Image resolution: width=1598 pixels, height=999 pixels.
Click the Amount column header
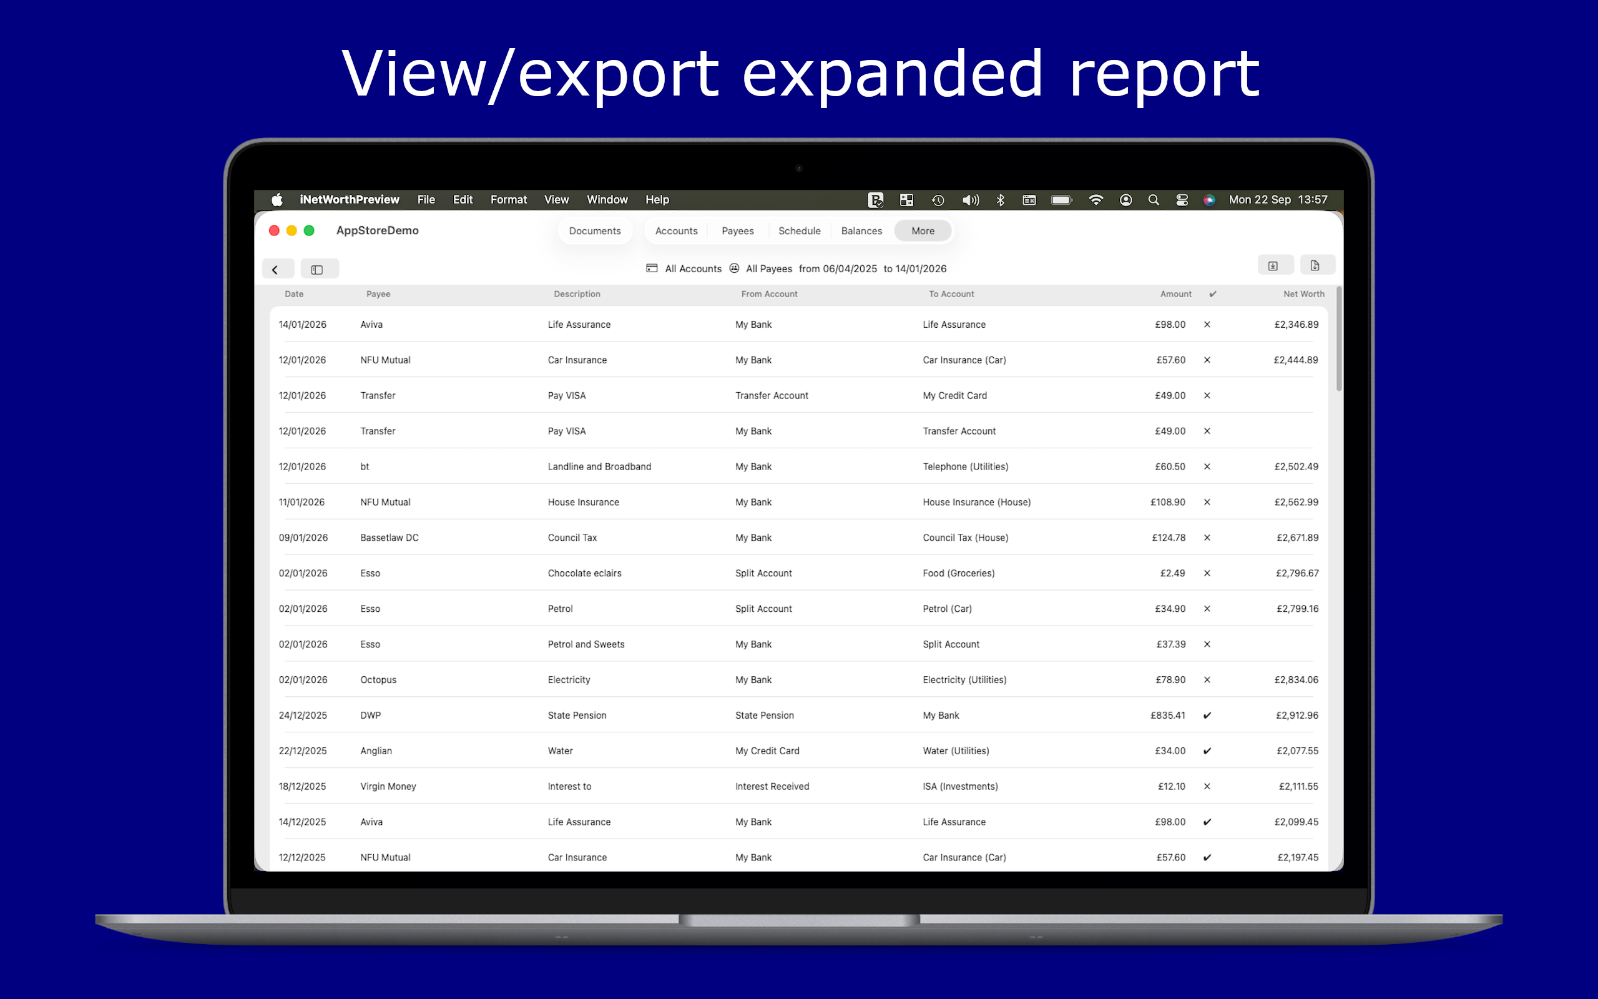click(1176, 294)
